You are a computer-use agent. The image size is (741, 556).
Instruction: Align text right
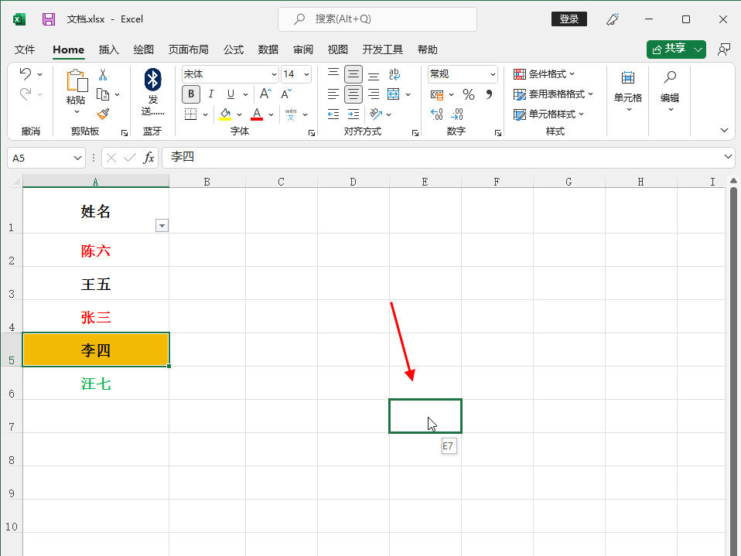[374, 94]
